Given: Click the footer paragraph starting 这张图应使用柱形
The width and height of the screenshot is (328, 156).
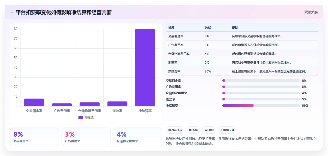Looking at the screenshot, I should [241, 141].
